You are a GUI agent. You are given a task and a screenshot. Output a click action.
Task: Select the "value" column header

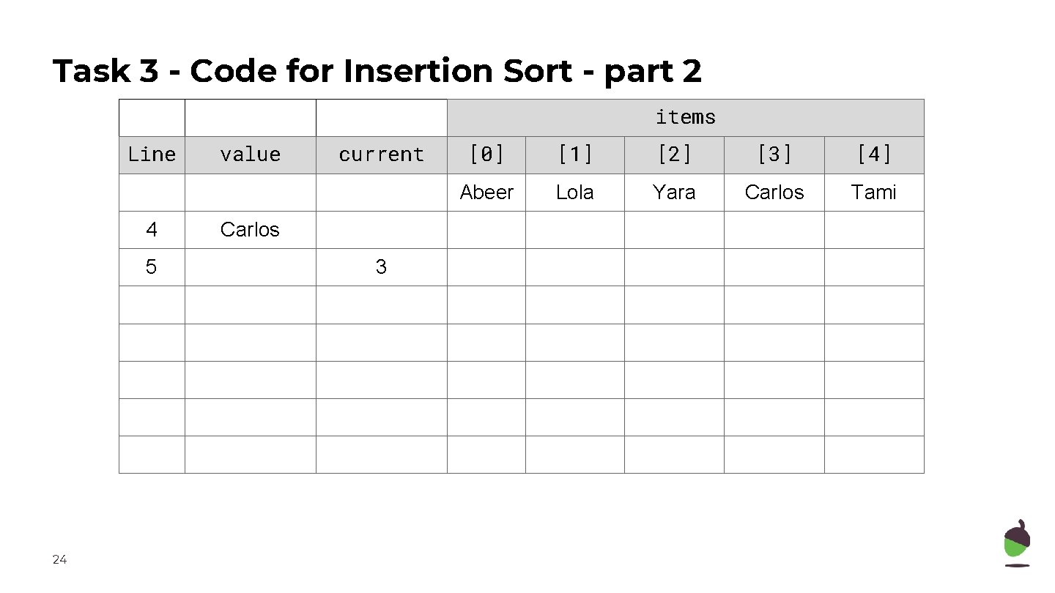250,154
